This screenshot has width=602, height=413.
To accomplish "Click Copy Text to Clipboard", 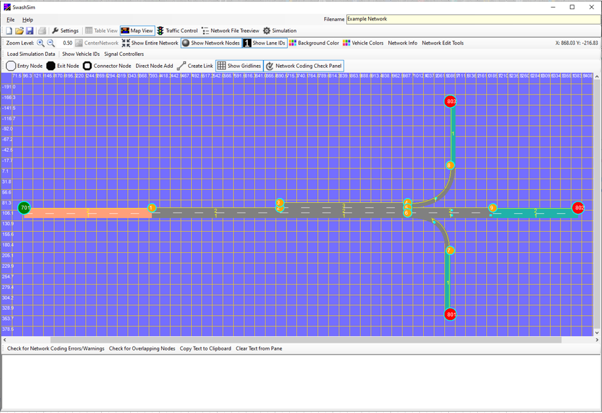I will pyautogui.click(x=206, y=349).
